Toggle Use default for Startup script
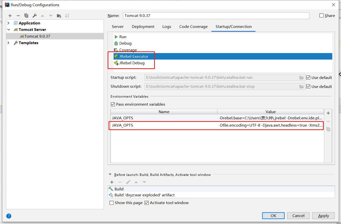The height and width of the screenshot is (224, 341). [x=308, y=77]
